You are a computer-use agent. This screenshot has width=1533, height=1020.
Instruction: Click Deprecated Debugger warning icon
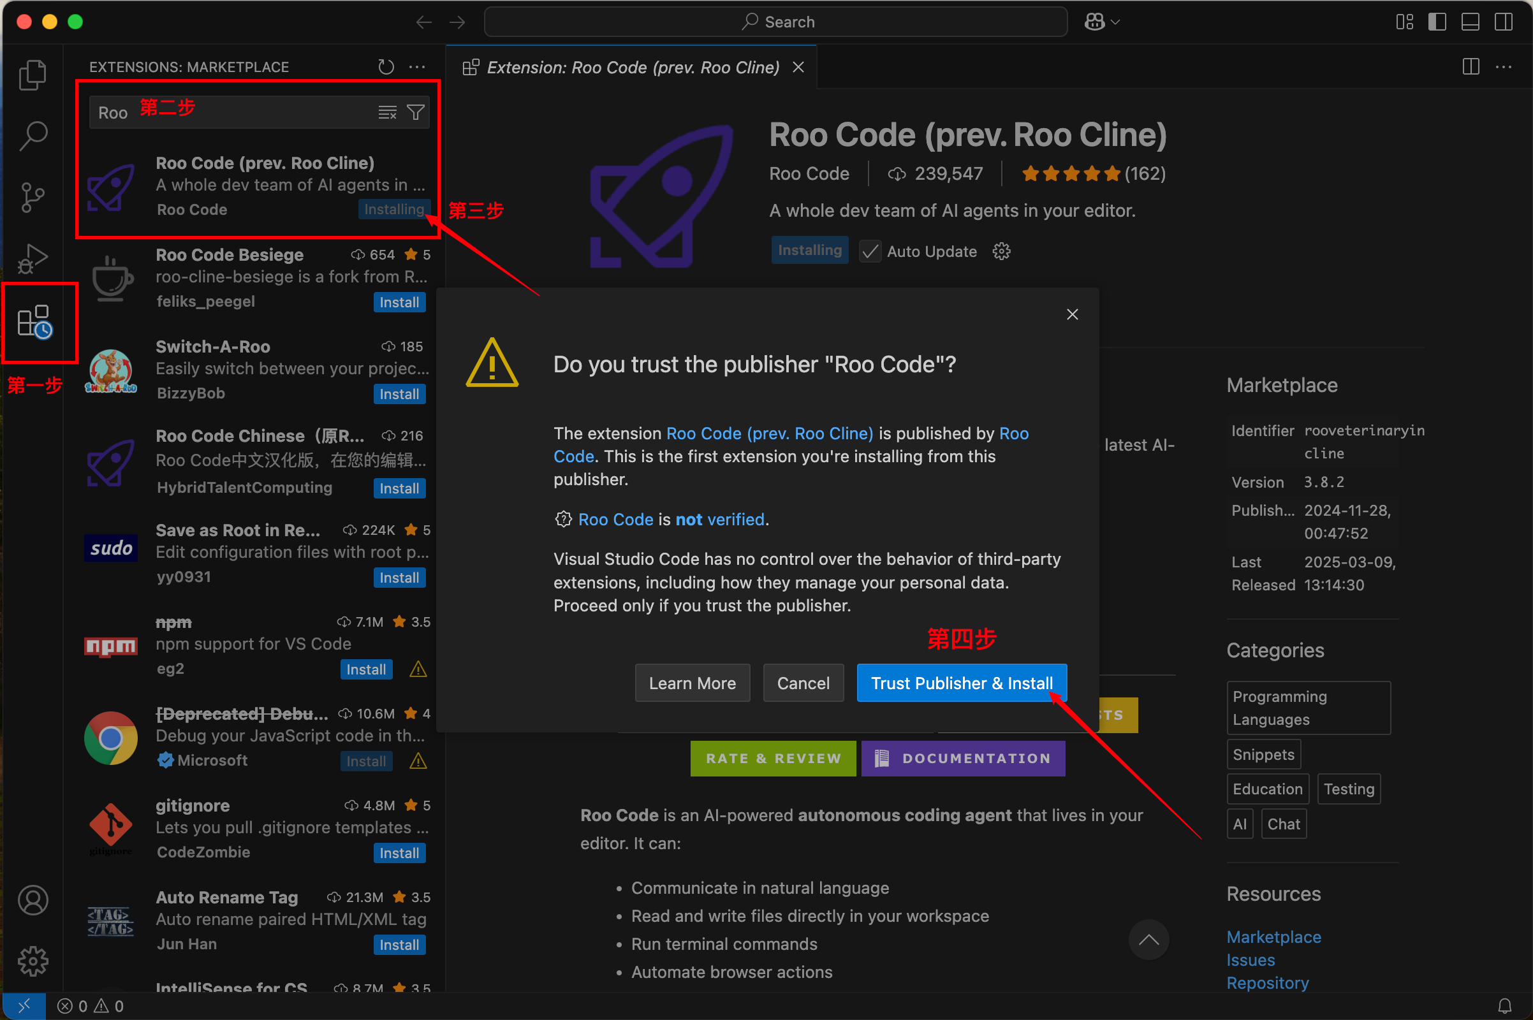(418, 761)
